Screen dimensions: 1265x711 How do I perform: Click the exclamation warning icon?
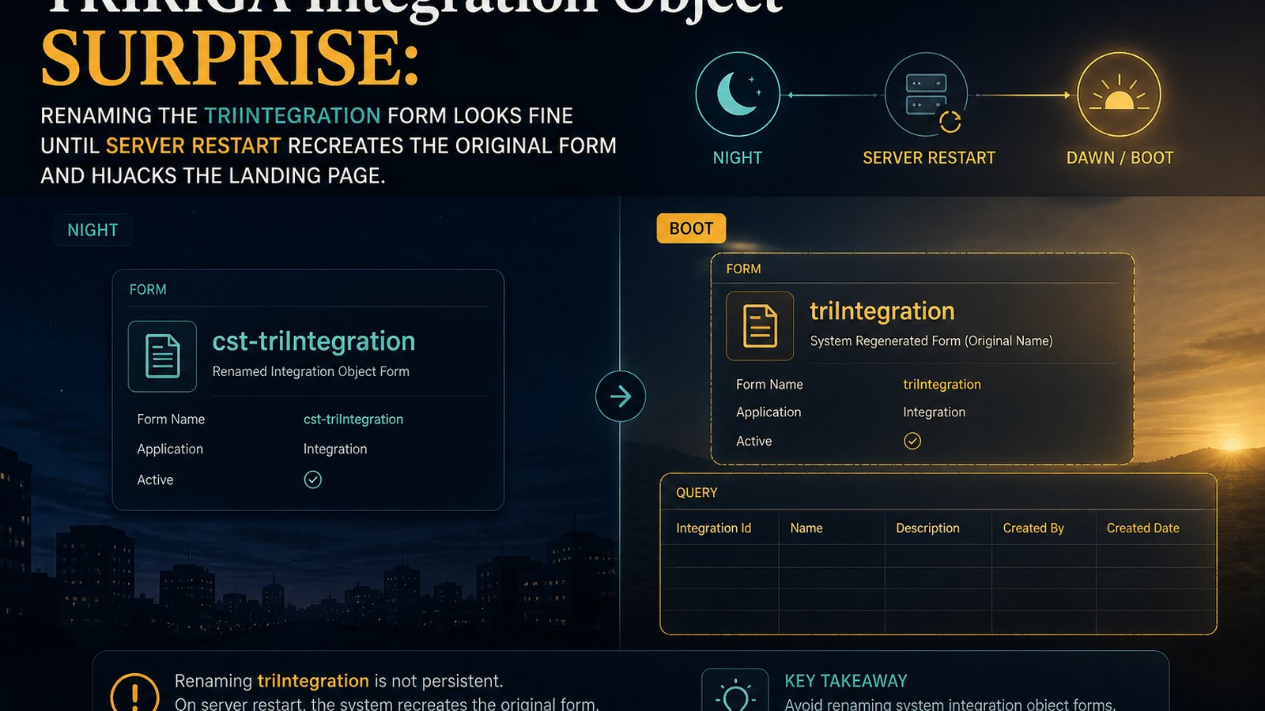click(x=135, y=694)
